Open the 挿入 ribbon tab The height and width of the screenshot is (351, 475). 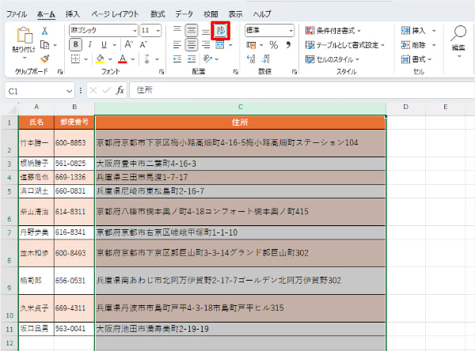pyautogui.click(x=73, y=14)
